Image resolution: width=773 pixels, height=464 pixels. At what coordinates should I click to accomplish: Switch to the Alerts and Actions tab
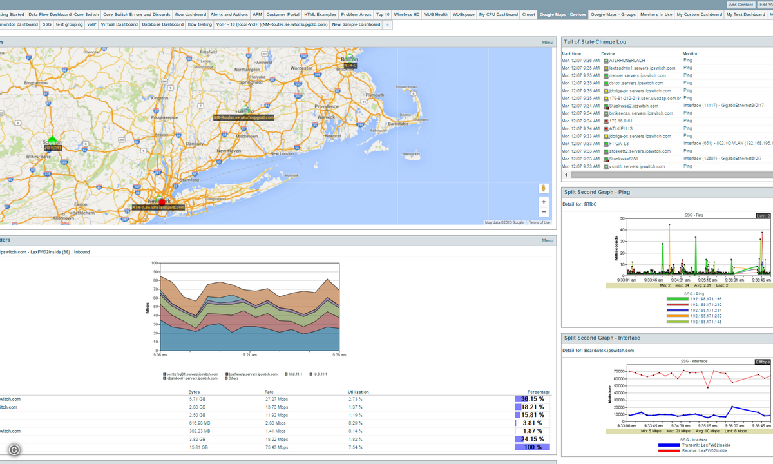click(229, 14)
